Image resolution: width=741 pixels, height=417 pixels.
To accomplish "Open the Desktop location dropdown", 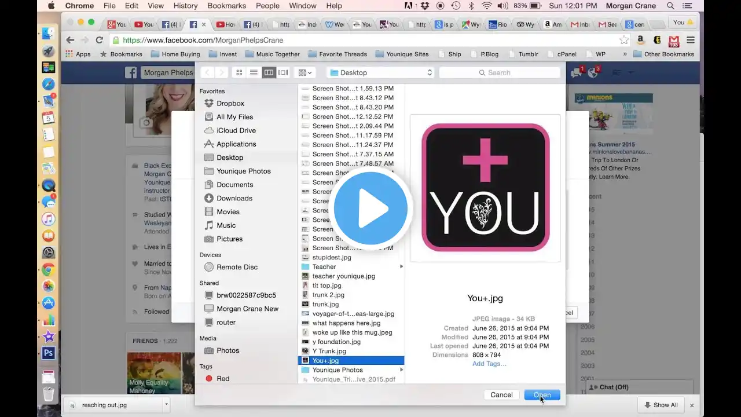I will tap(380, 72).
